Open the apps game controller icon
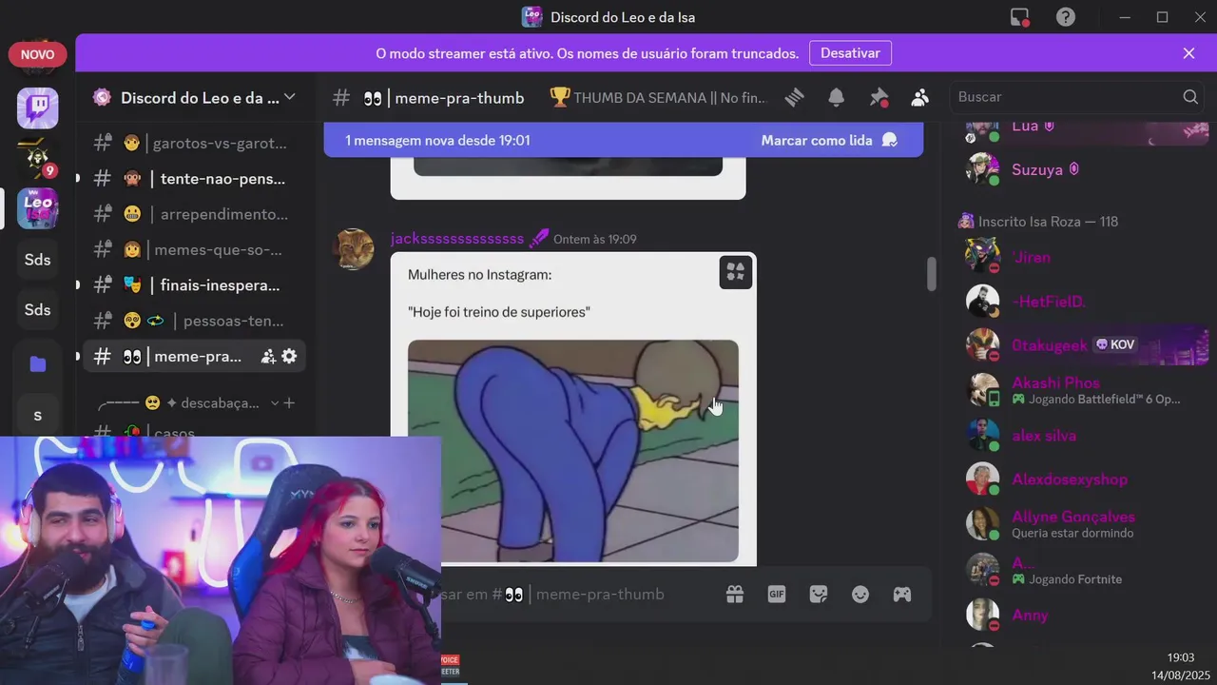This screenshot has height=685, width=1217. (x=902, y=595)
